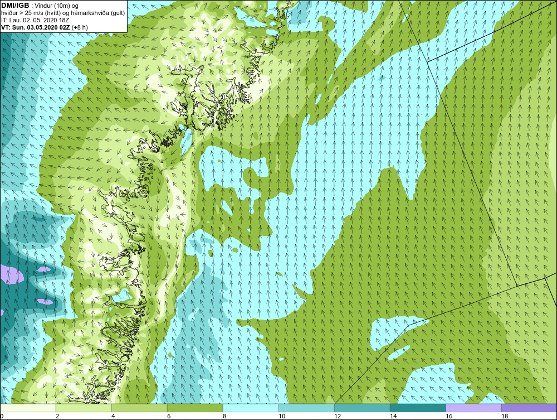557x420 pixels.
Task: Click the 0–2 m/s pale yellow legend swatch
Action: (x=28, y=408)
